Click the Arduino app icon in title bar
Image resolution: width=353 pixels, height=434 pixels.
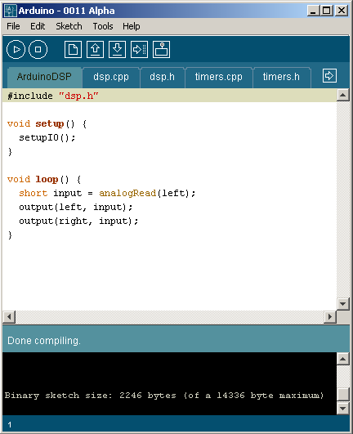pos(11,11)
